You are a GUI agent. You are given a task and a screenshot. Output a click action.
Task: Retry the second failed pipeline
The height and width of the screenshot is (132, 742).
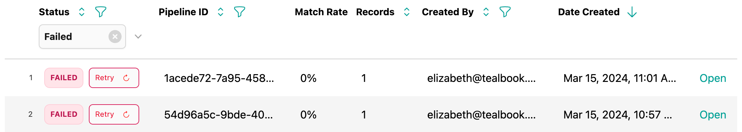tap(114, 114)
